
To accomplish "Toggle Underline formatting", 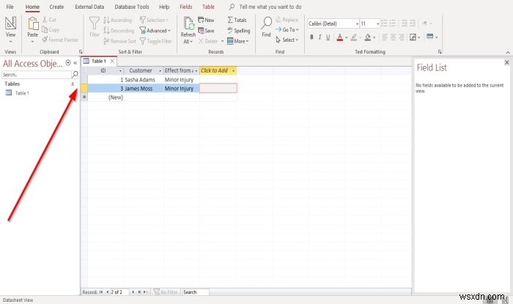I will (x=328, y=37).
